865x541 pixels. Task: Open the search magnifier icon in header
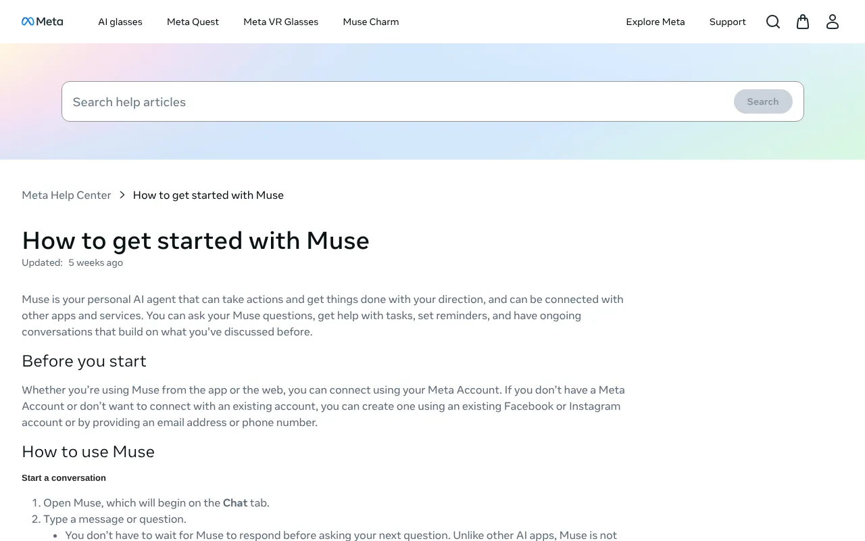pos(773,22)
